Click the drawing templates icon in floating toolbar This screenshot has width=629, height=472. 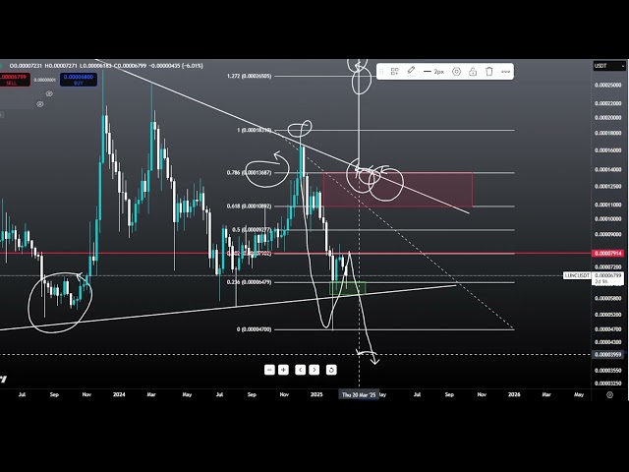[x=394, y=72]
